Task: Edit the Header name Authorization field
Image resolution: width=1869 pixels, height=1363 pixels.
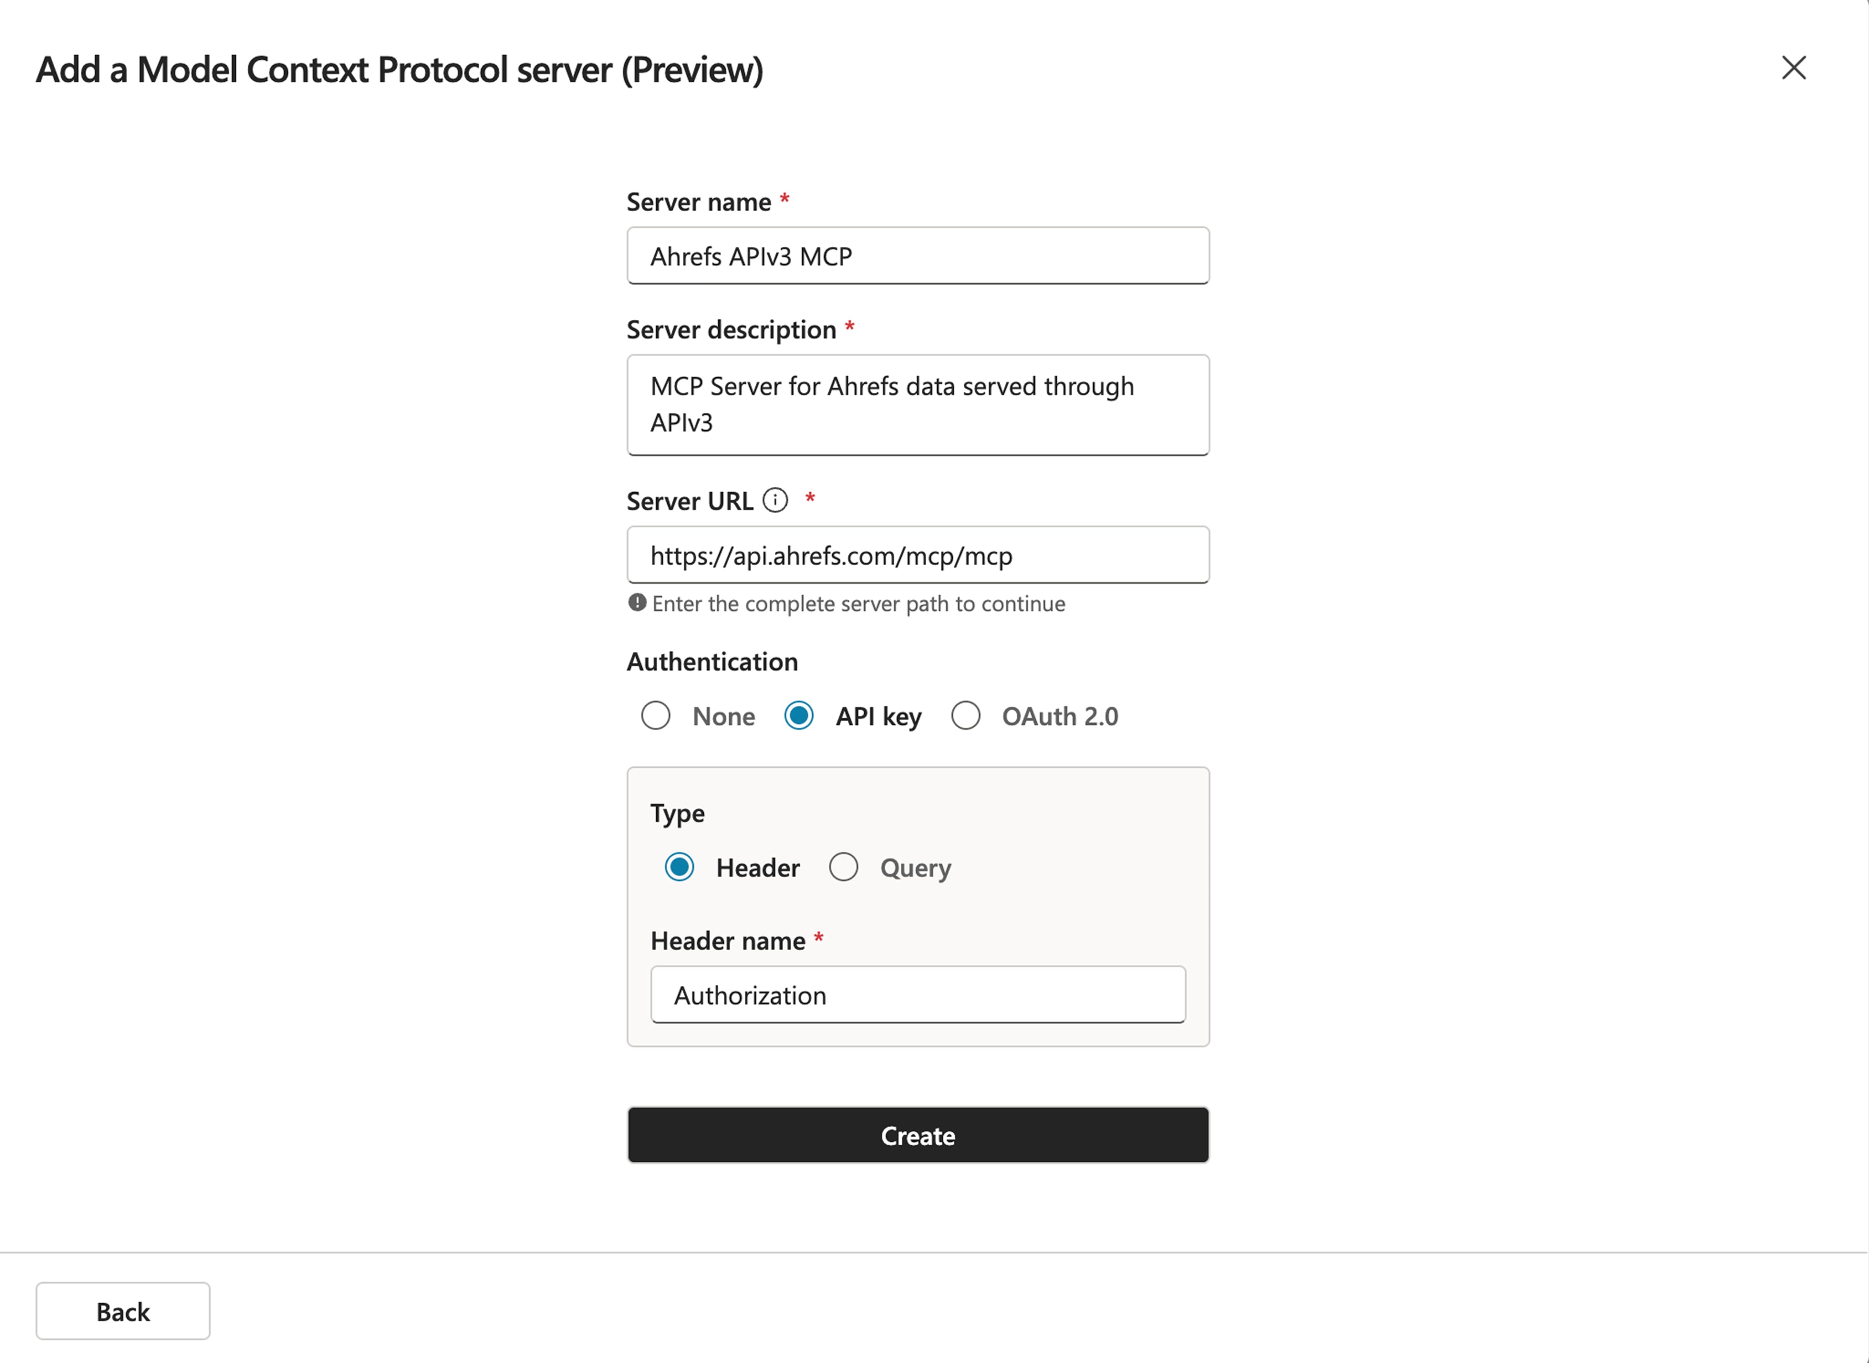Action: [917, 995]
